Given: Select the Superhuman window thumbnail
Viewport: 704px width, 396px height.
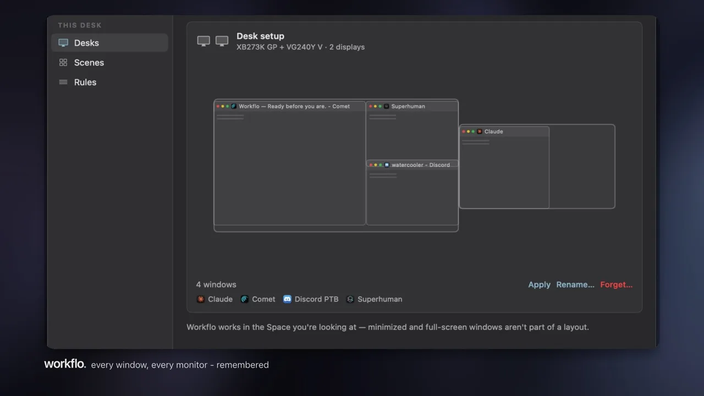Looking at the screenshot, I should click(412, 131).
